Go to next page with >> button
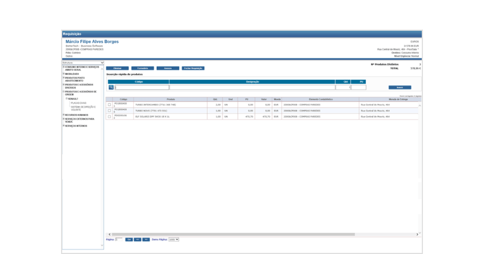This screenshot has width=484, height=254. click(x=146, y=240)
